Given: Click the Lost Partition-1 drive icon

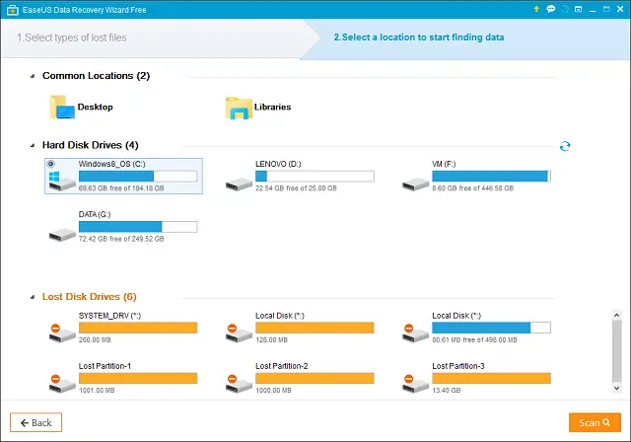Looking at the screenshot, I should point(62,383).
